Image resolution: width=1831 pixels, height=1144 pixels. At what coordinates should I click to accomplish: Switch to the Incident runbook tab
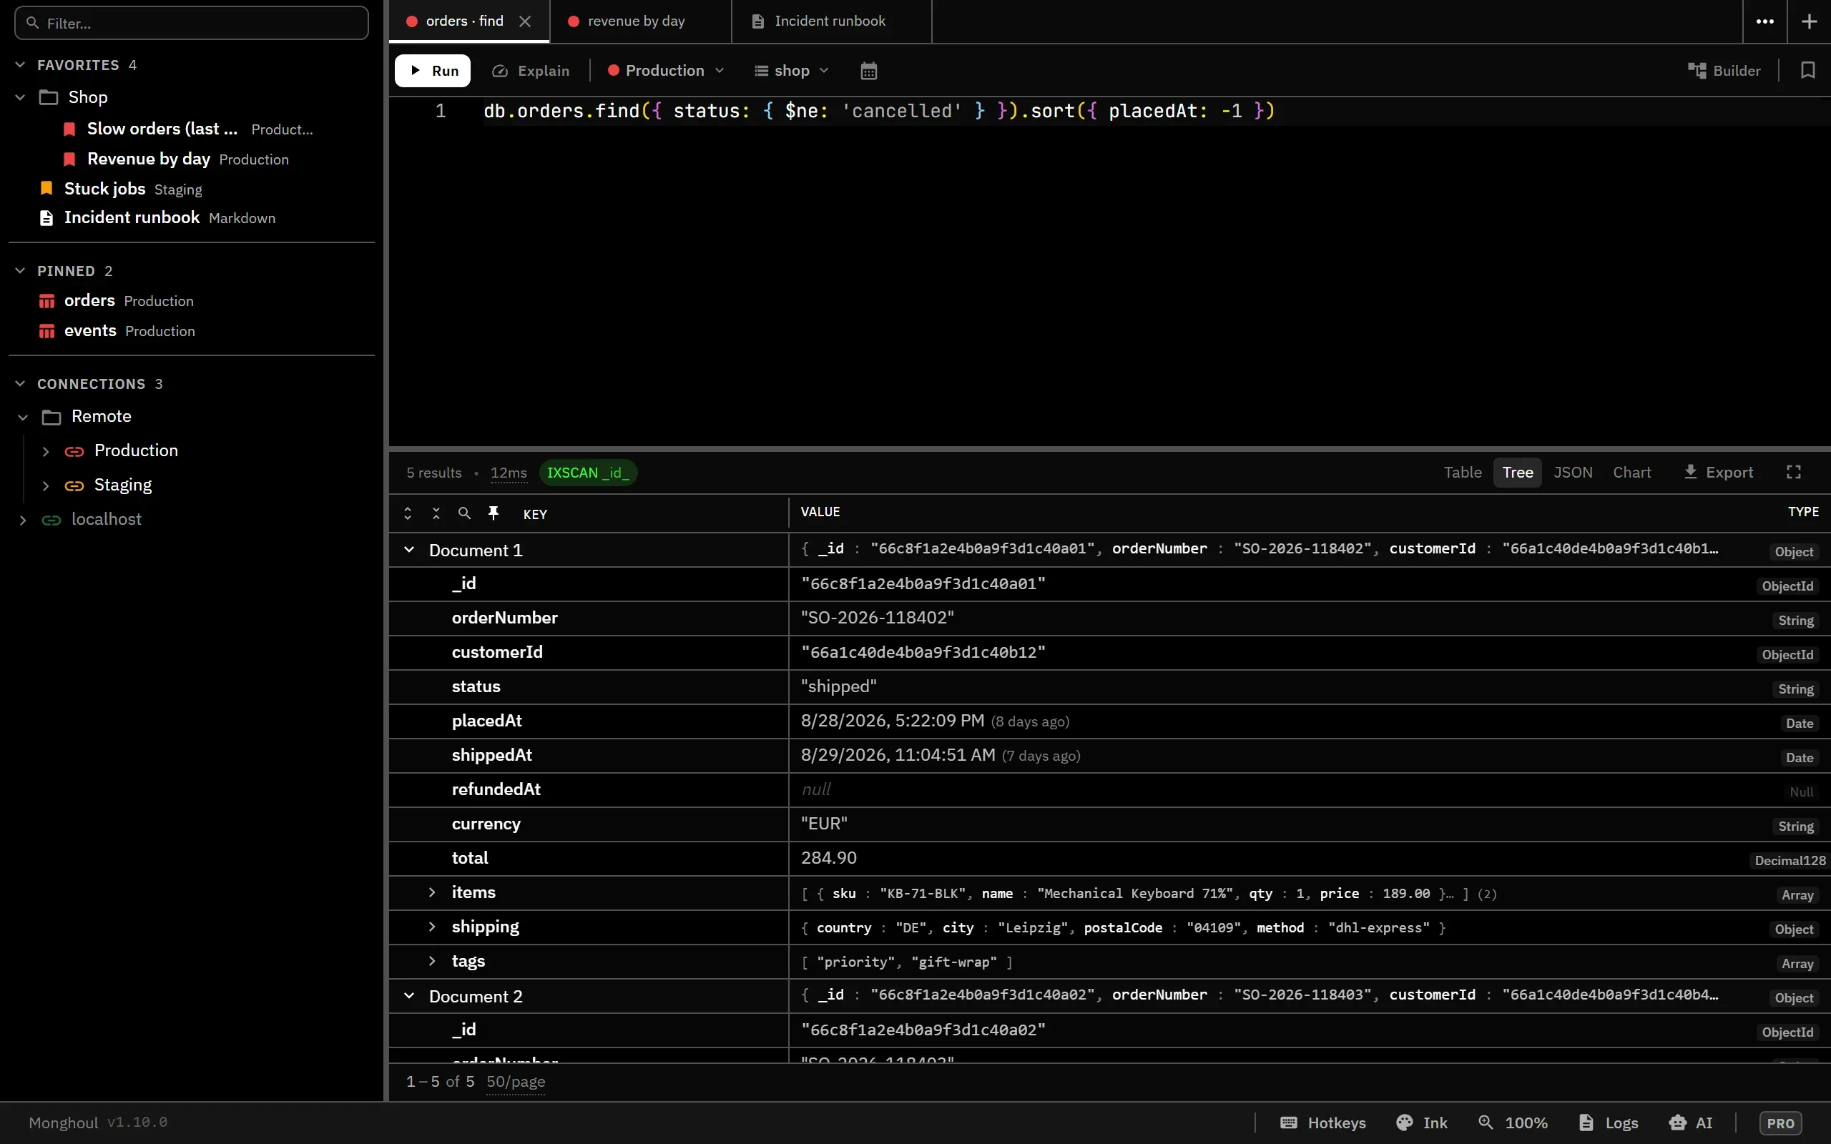[832, 21]
